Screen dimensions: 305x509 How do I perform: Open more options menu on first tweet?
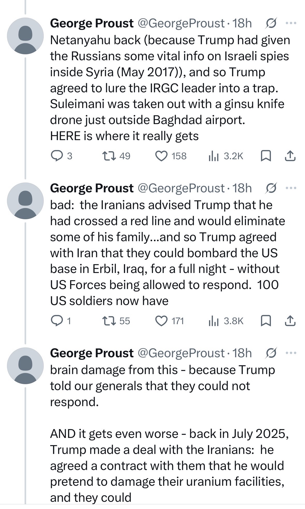coord(291,23)
